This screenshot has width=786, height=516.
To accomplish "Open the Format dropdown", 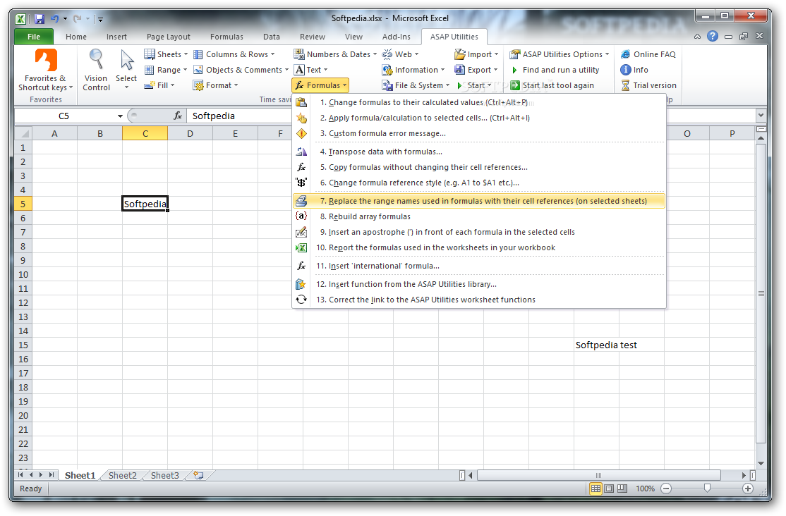I will 215,85.
